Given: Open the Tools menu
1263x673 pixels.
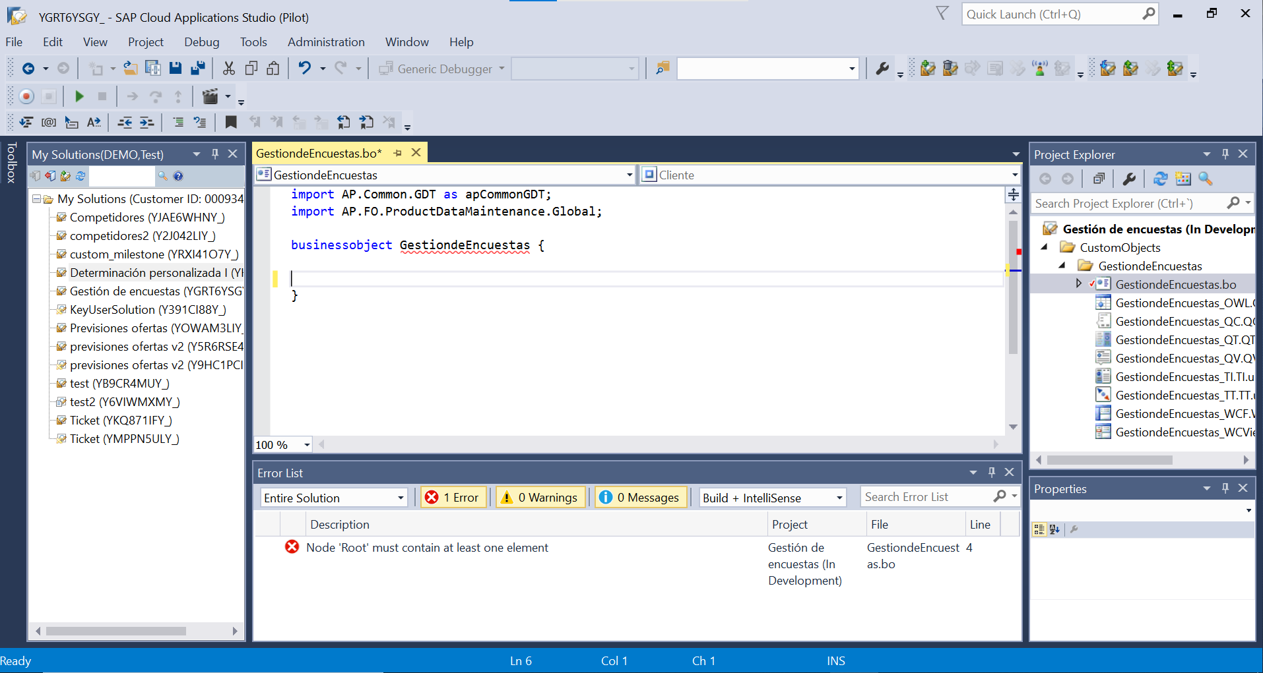Looking at the screenshot, I should [x=253, y=42].
